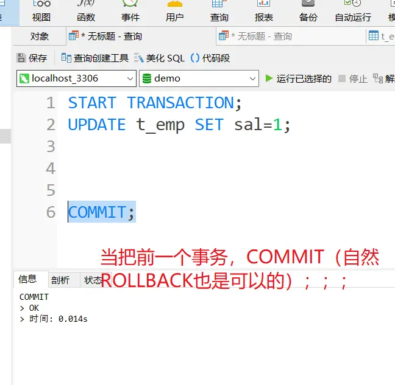Open the 用户 (User) toolbar item

[174, 12]
